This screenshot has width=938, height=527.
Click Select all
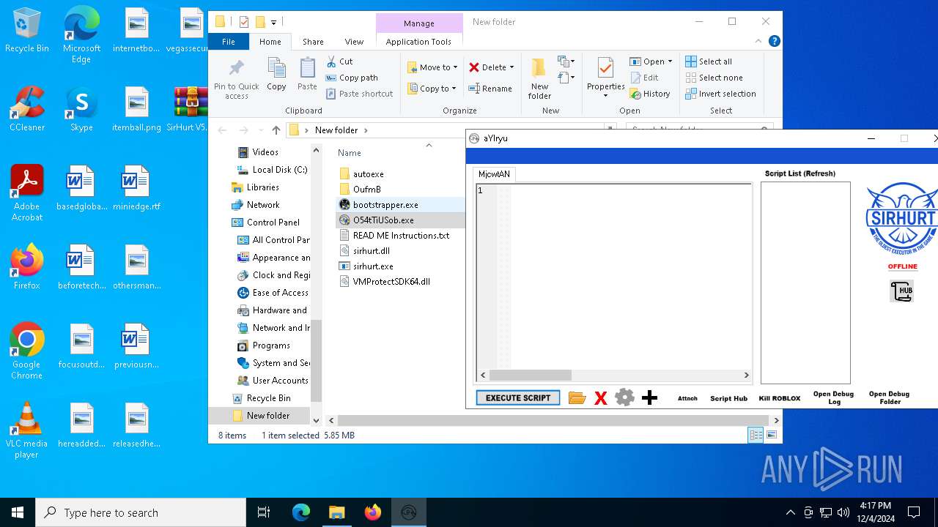pos(709,61)
